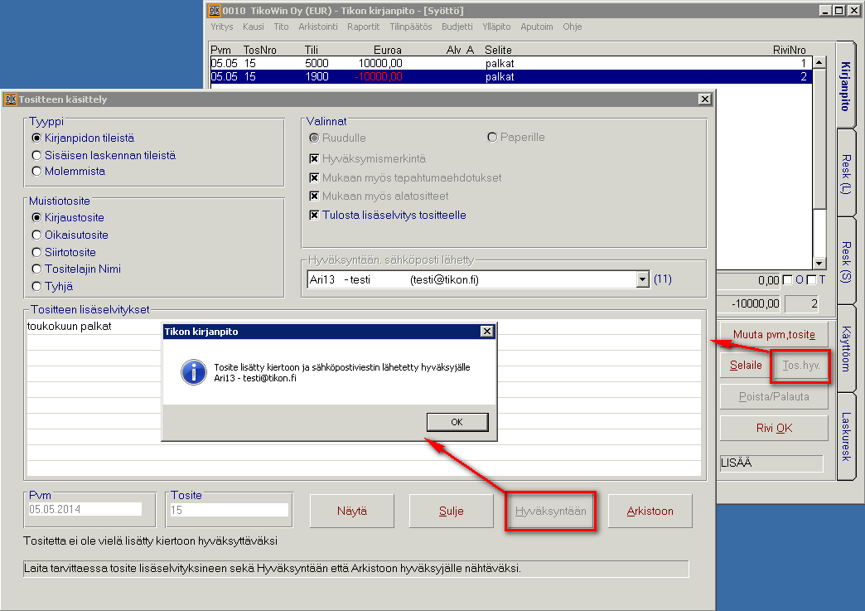Open the Raportit menu
This screenshot has width=865, height=611.
364,27
